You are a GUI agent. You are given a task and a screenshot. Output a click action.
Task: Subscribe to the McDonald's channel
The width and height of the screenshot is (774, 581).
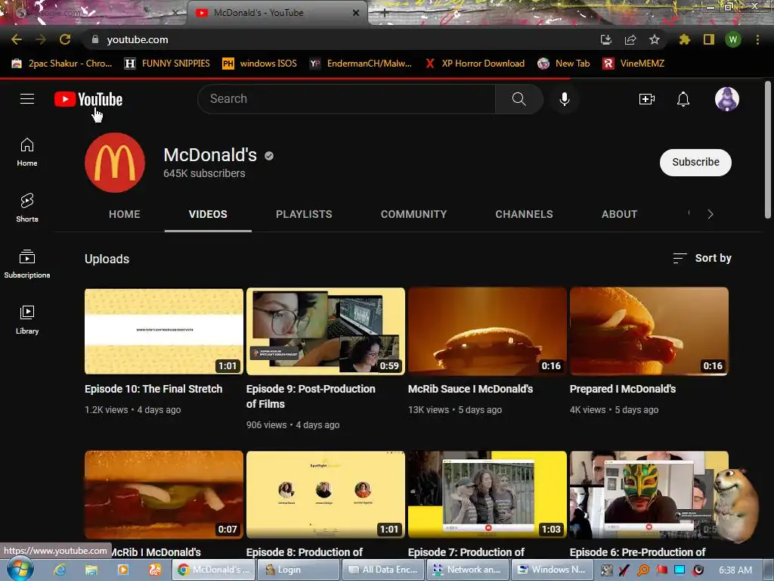tap(695, 162)
